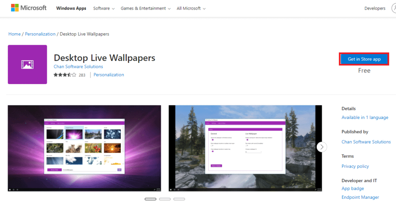Open Available in 1 language link

(365, 117)
